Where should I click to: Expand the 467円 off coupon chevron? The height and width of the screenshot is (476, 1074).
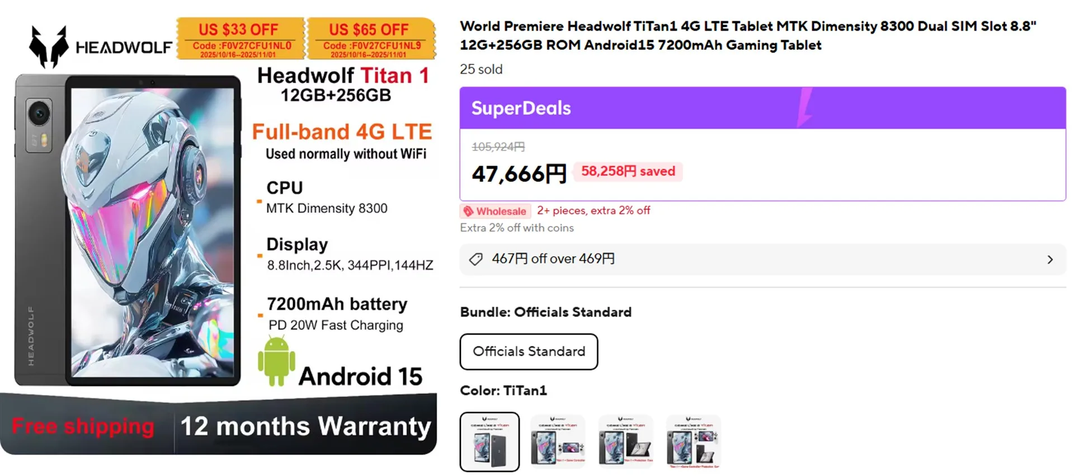(1050, 260)
